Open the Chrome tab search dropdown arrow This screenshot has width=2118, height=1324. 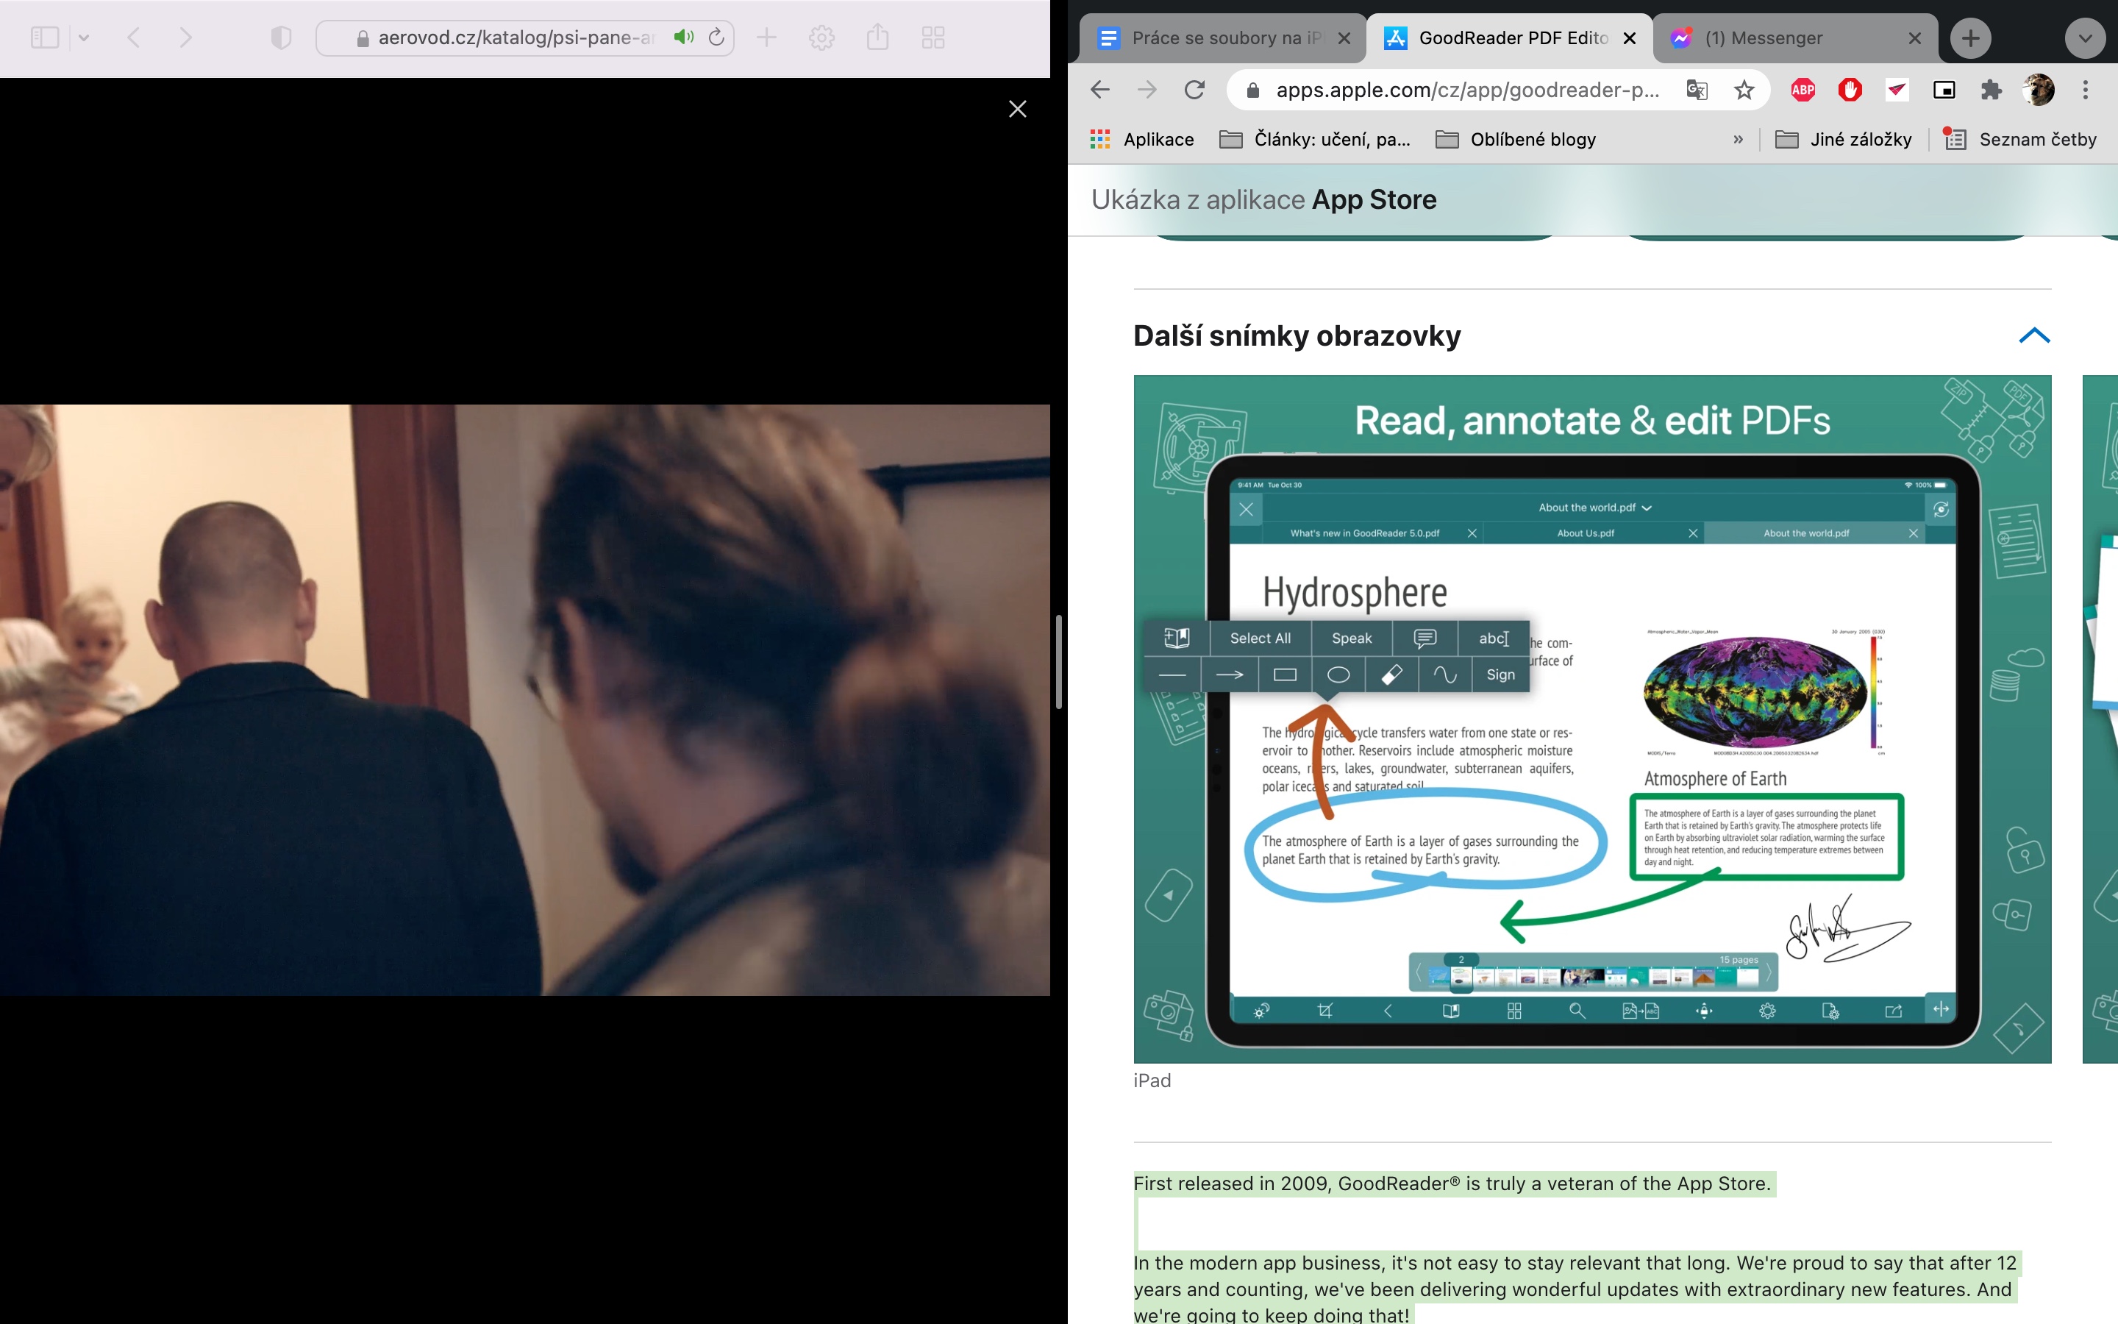point(2085,38)
